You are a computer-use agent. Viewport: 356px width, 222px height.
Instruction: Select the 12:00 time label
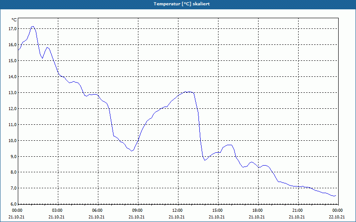tap(177, 210)
